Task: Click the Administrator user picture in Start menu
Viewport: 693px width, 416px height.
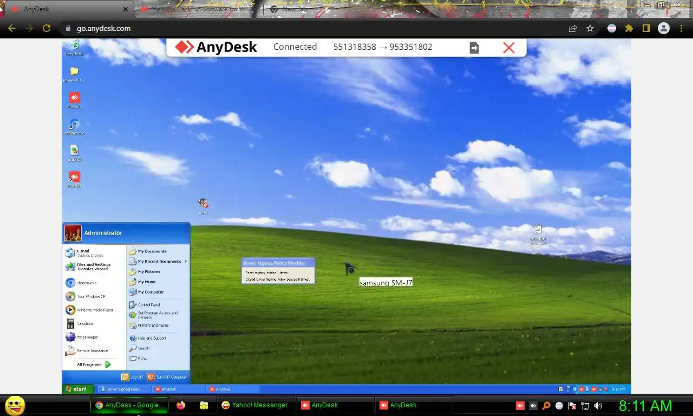Action: pyautogui.click(x=73, y=233)
